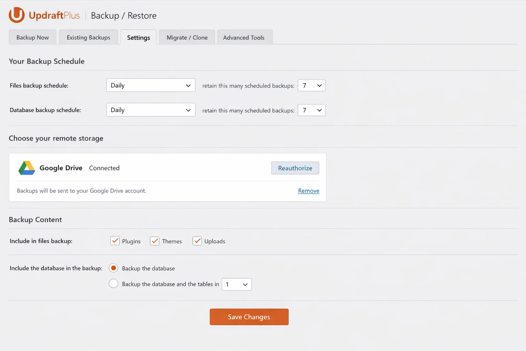Screen dimensions: 526x351
Task: Toggle the Uploads checkbox
Action: tap(197, 241)
